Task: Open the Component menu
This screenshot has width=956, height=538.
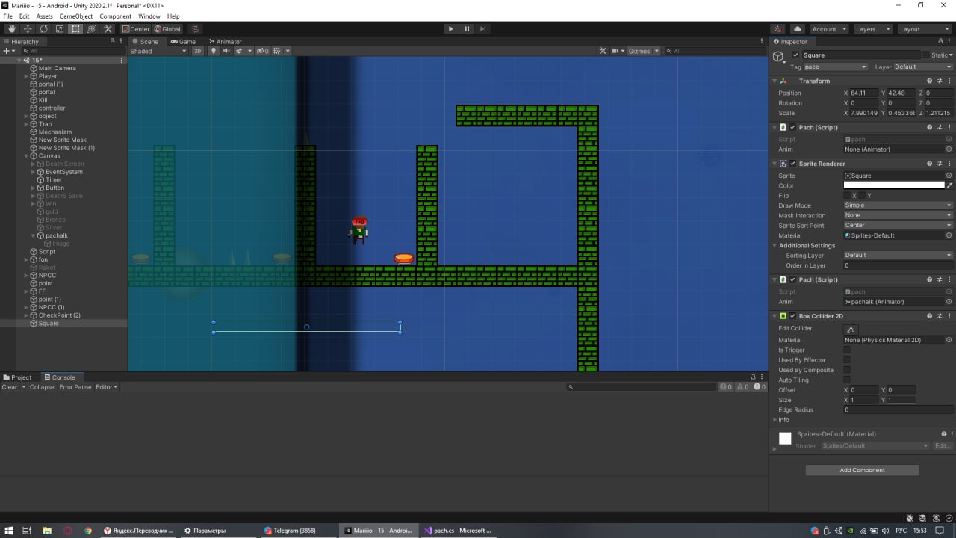Action: [115, 16]
